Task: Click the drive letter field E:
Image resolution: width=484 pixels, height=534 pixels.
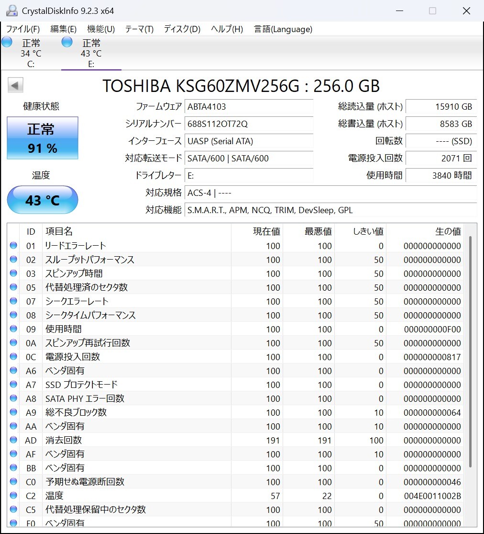Action: [x=249, y=175]
